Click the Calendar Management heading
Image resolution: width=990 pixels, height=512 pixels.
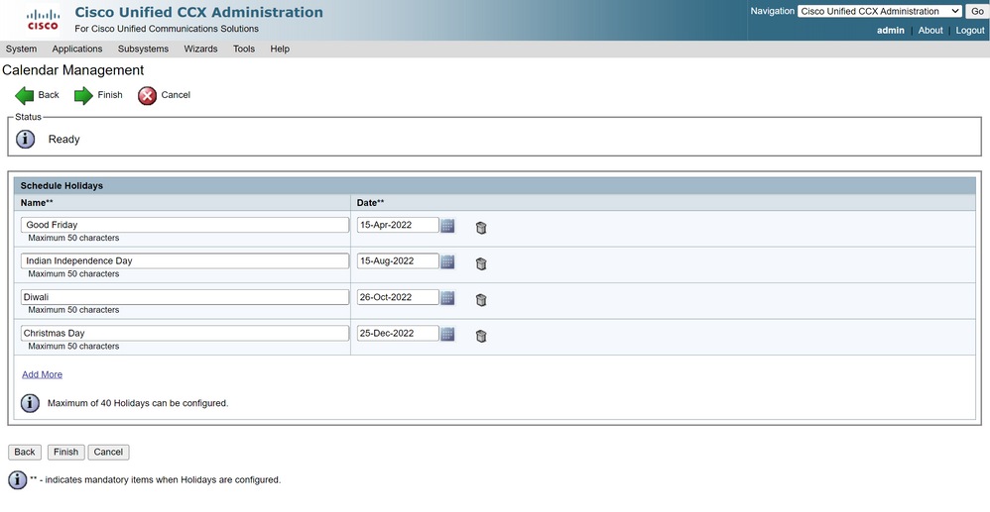pos(73,70)
